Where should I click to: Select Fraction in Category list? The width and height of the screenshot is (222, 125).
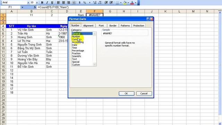[82, 53]
